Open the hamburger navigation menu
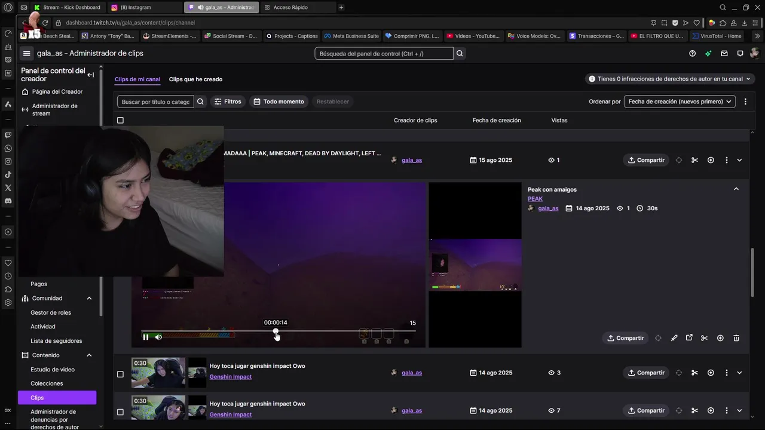This screenshot has width=765, height=430. 26,53
